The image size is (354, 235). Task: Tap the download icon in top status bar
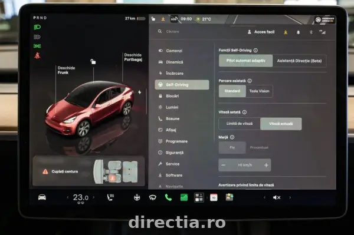point(163,19)
